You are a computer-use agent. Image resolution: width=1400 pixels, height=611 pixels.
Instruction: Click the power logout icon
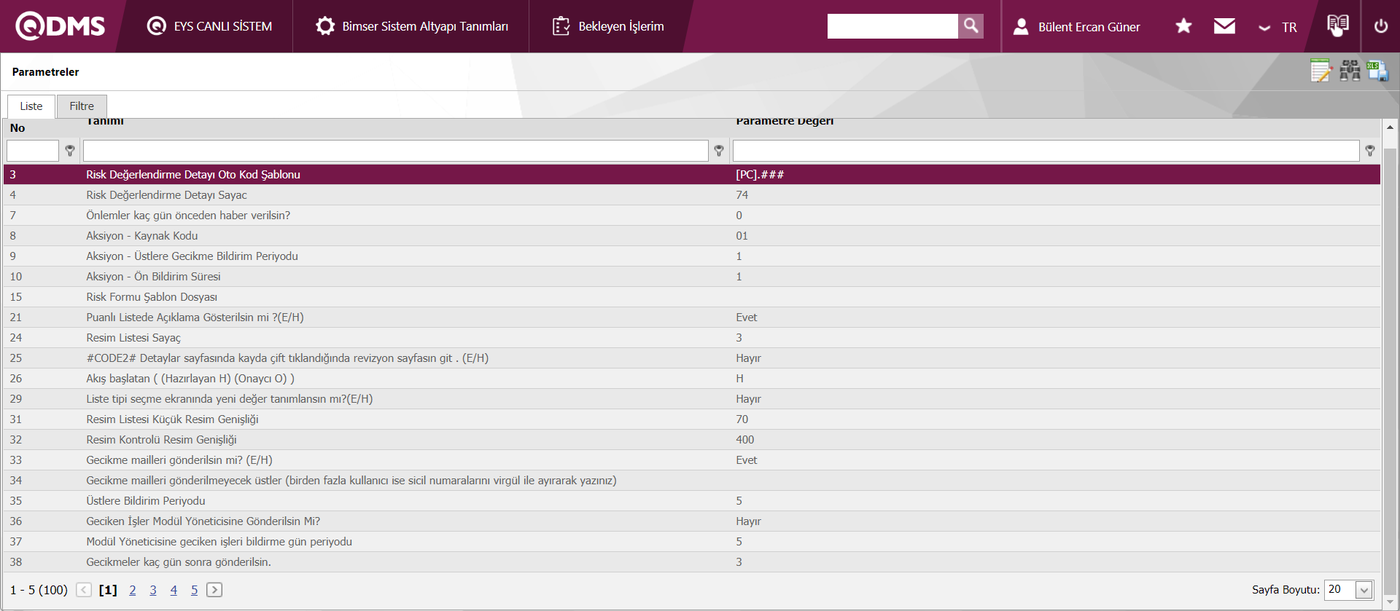point(1380,26)
